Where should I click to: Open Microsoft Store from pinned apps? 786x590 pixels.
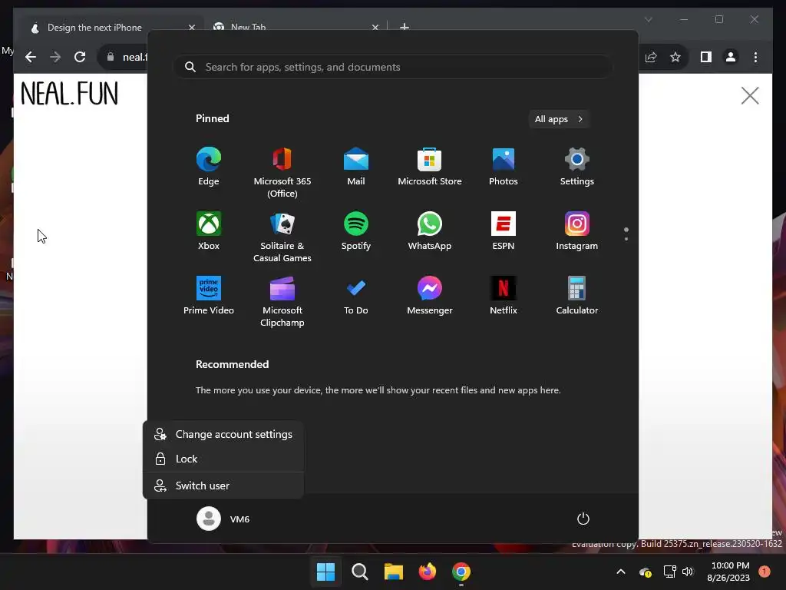click(430, 167)
